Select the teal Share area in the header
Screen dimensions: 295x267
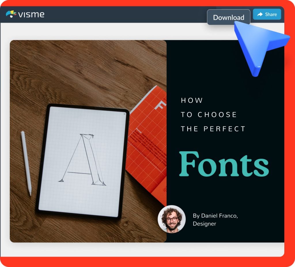[267, 14]
